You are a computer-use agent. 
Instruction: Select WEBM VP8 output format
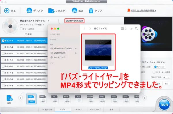click(90, 99)
